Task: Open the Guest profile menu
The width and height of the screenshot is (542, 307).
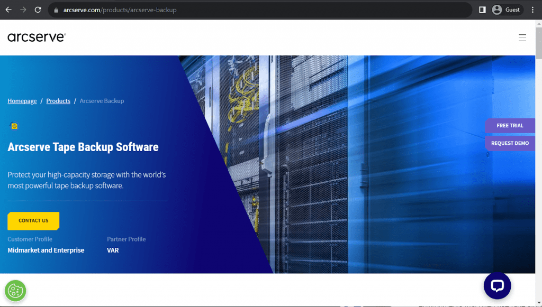Action: tap(507, 10)
